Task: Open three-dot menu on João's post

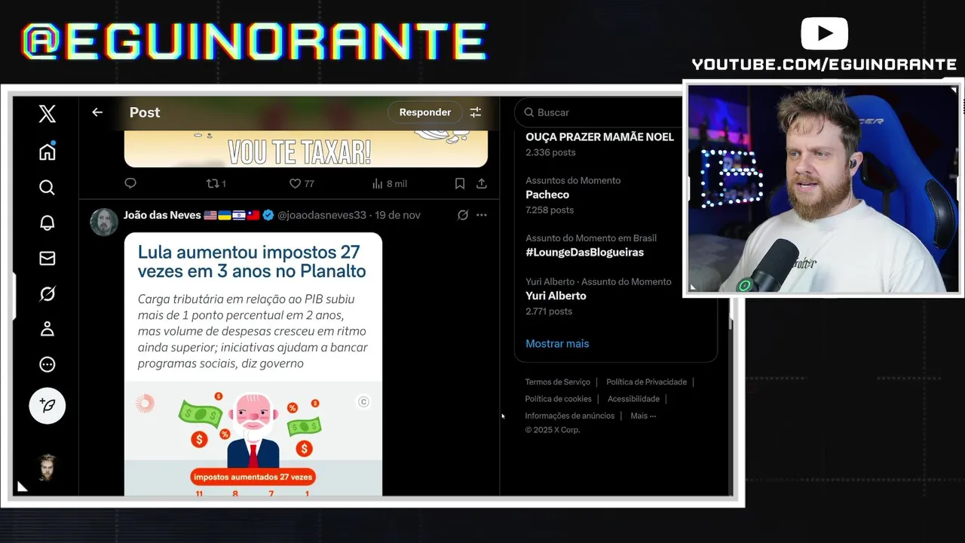Action: 482,215
